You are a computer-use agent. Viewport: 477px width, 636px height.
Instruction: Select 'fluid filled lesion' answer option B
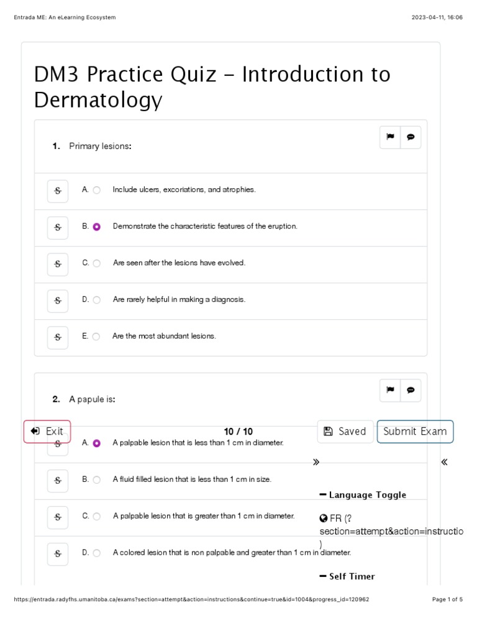[96, 480]
